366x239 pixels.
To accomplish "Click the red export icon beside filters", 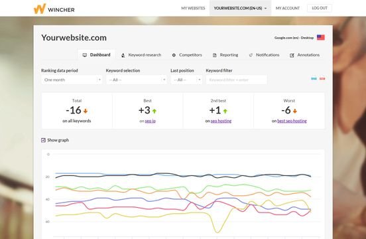I will pyautogui.click(x=322, y=78).
